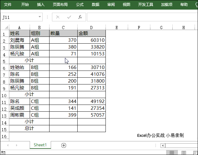198x155 pixels.
Task: Click the 金额 header cell
Action: (x=92, y=33)
